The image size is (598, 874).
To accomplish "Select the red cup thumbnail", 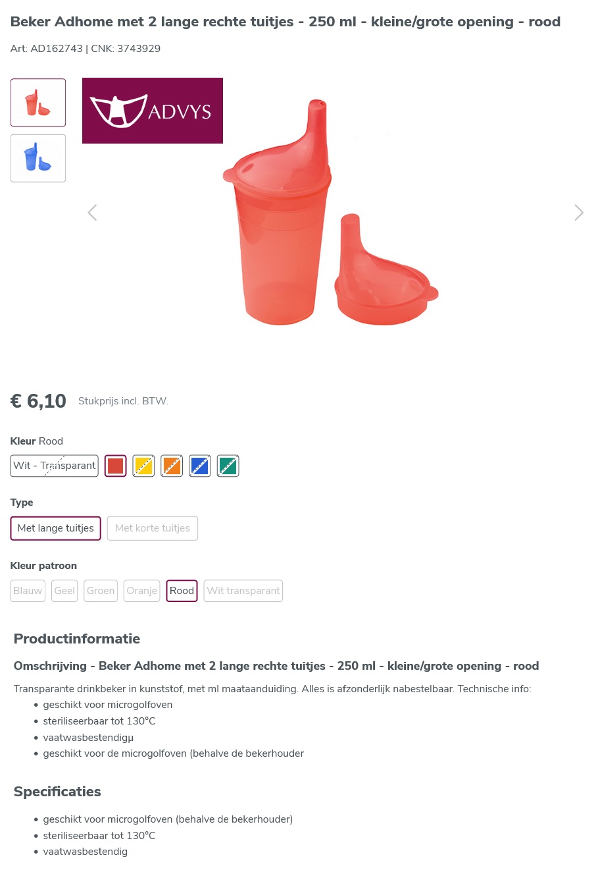I will 38,103.
